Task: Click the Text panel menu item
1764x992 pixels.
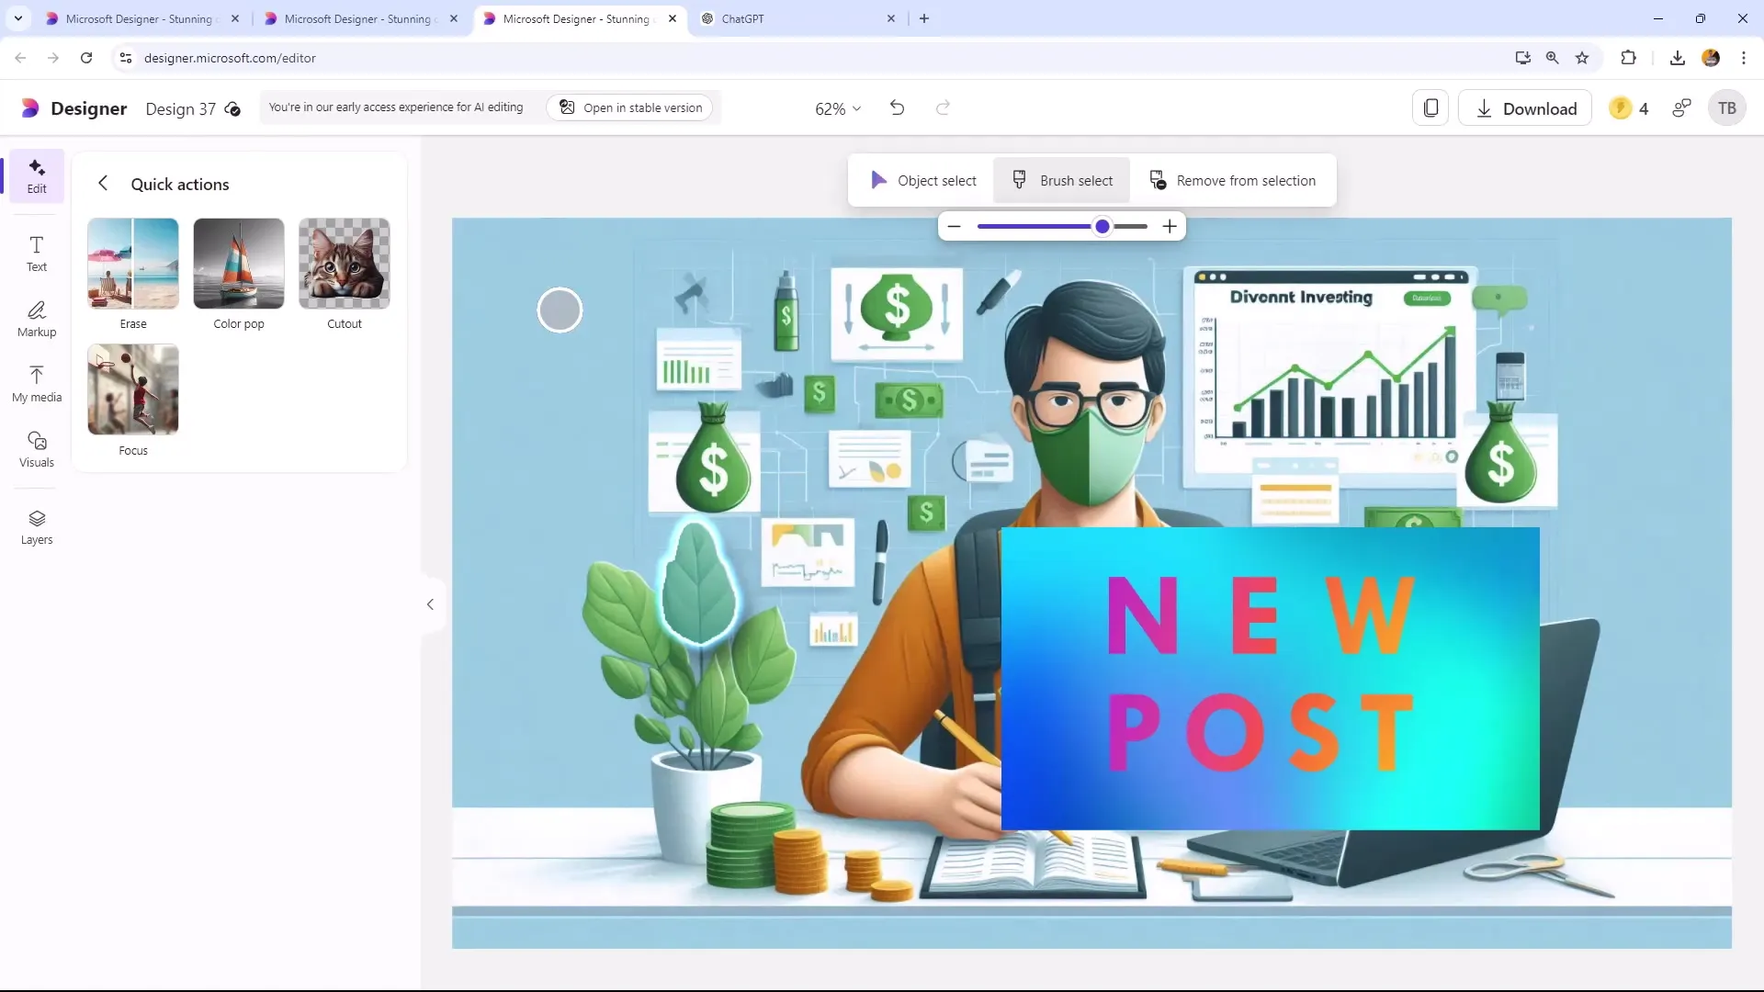Action: (37, 254)
